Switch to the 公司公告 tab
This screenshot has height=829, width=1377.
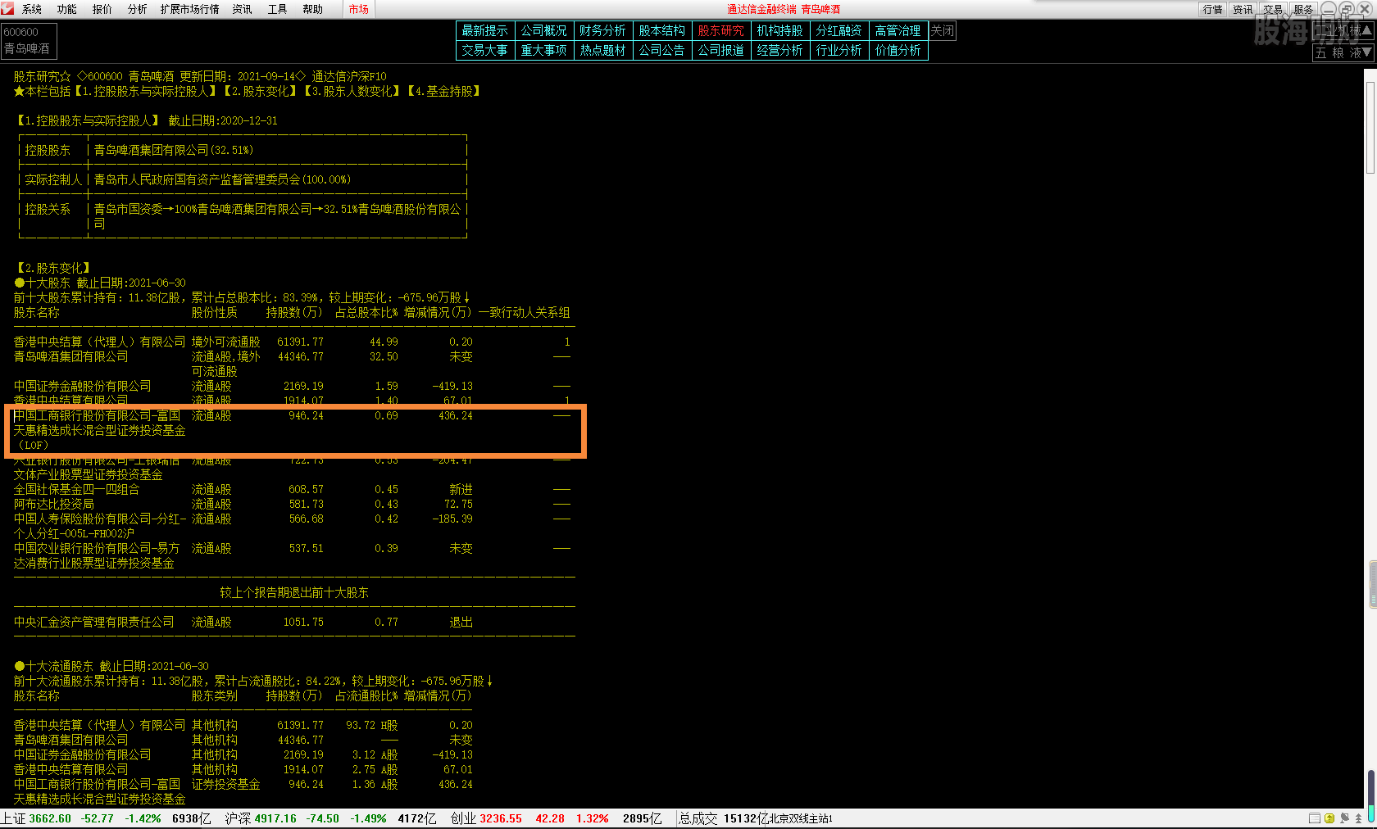click(x=662, y=50)
